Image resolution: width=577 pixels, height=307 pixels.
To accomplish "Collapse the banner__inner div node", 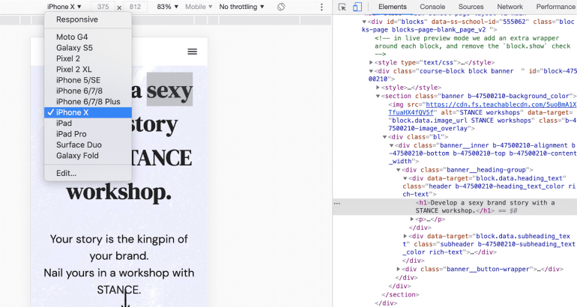I will [x=391, y=145].
